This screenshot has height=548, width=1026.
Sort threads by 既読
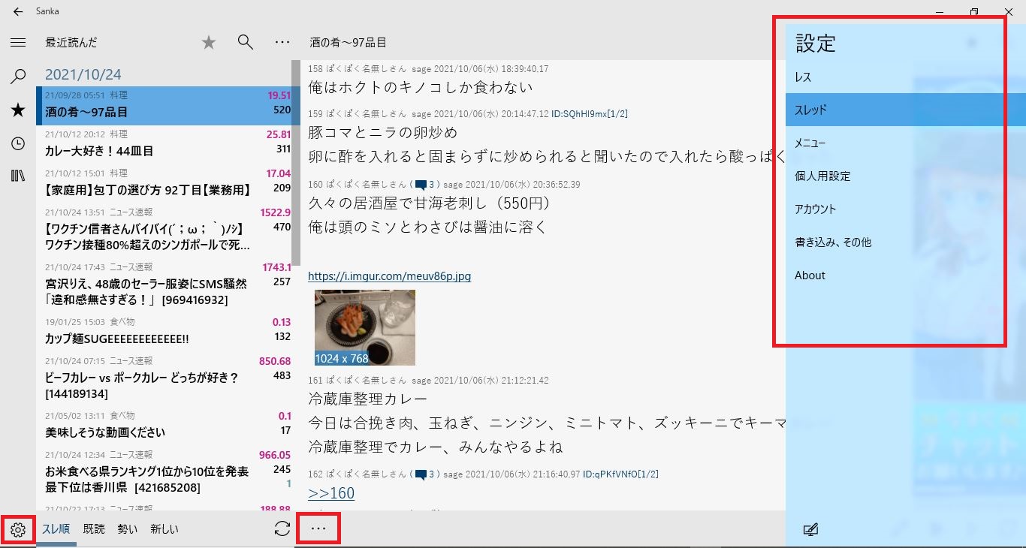pos(94,529)
